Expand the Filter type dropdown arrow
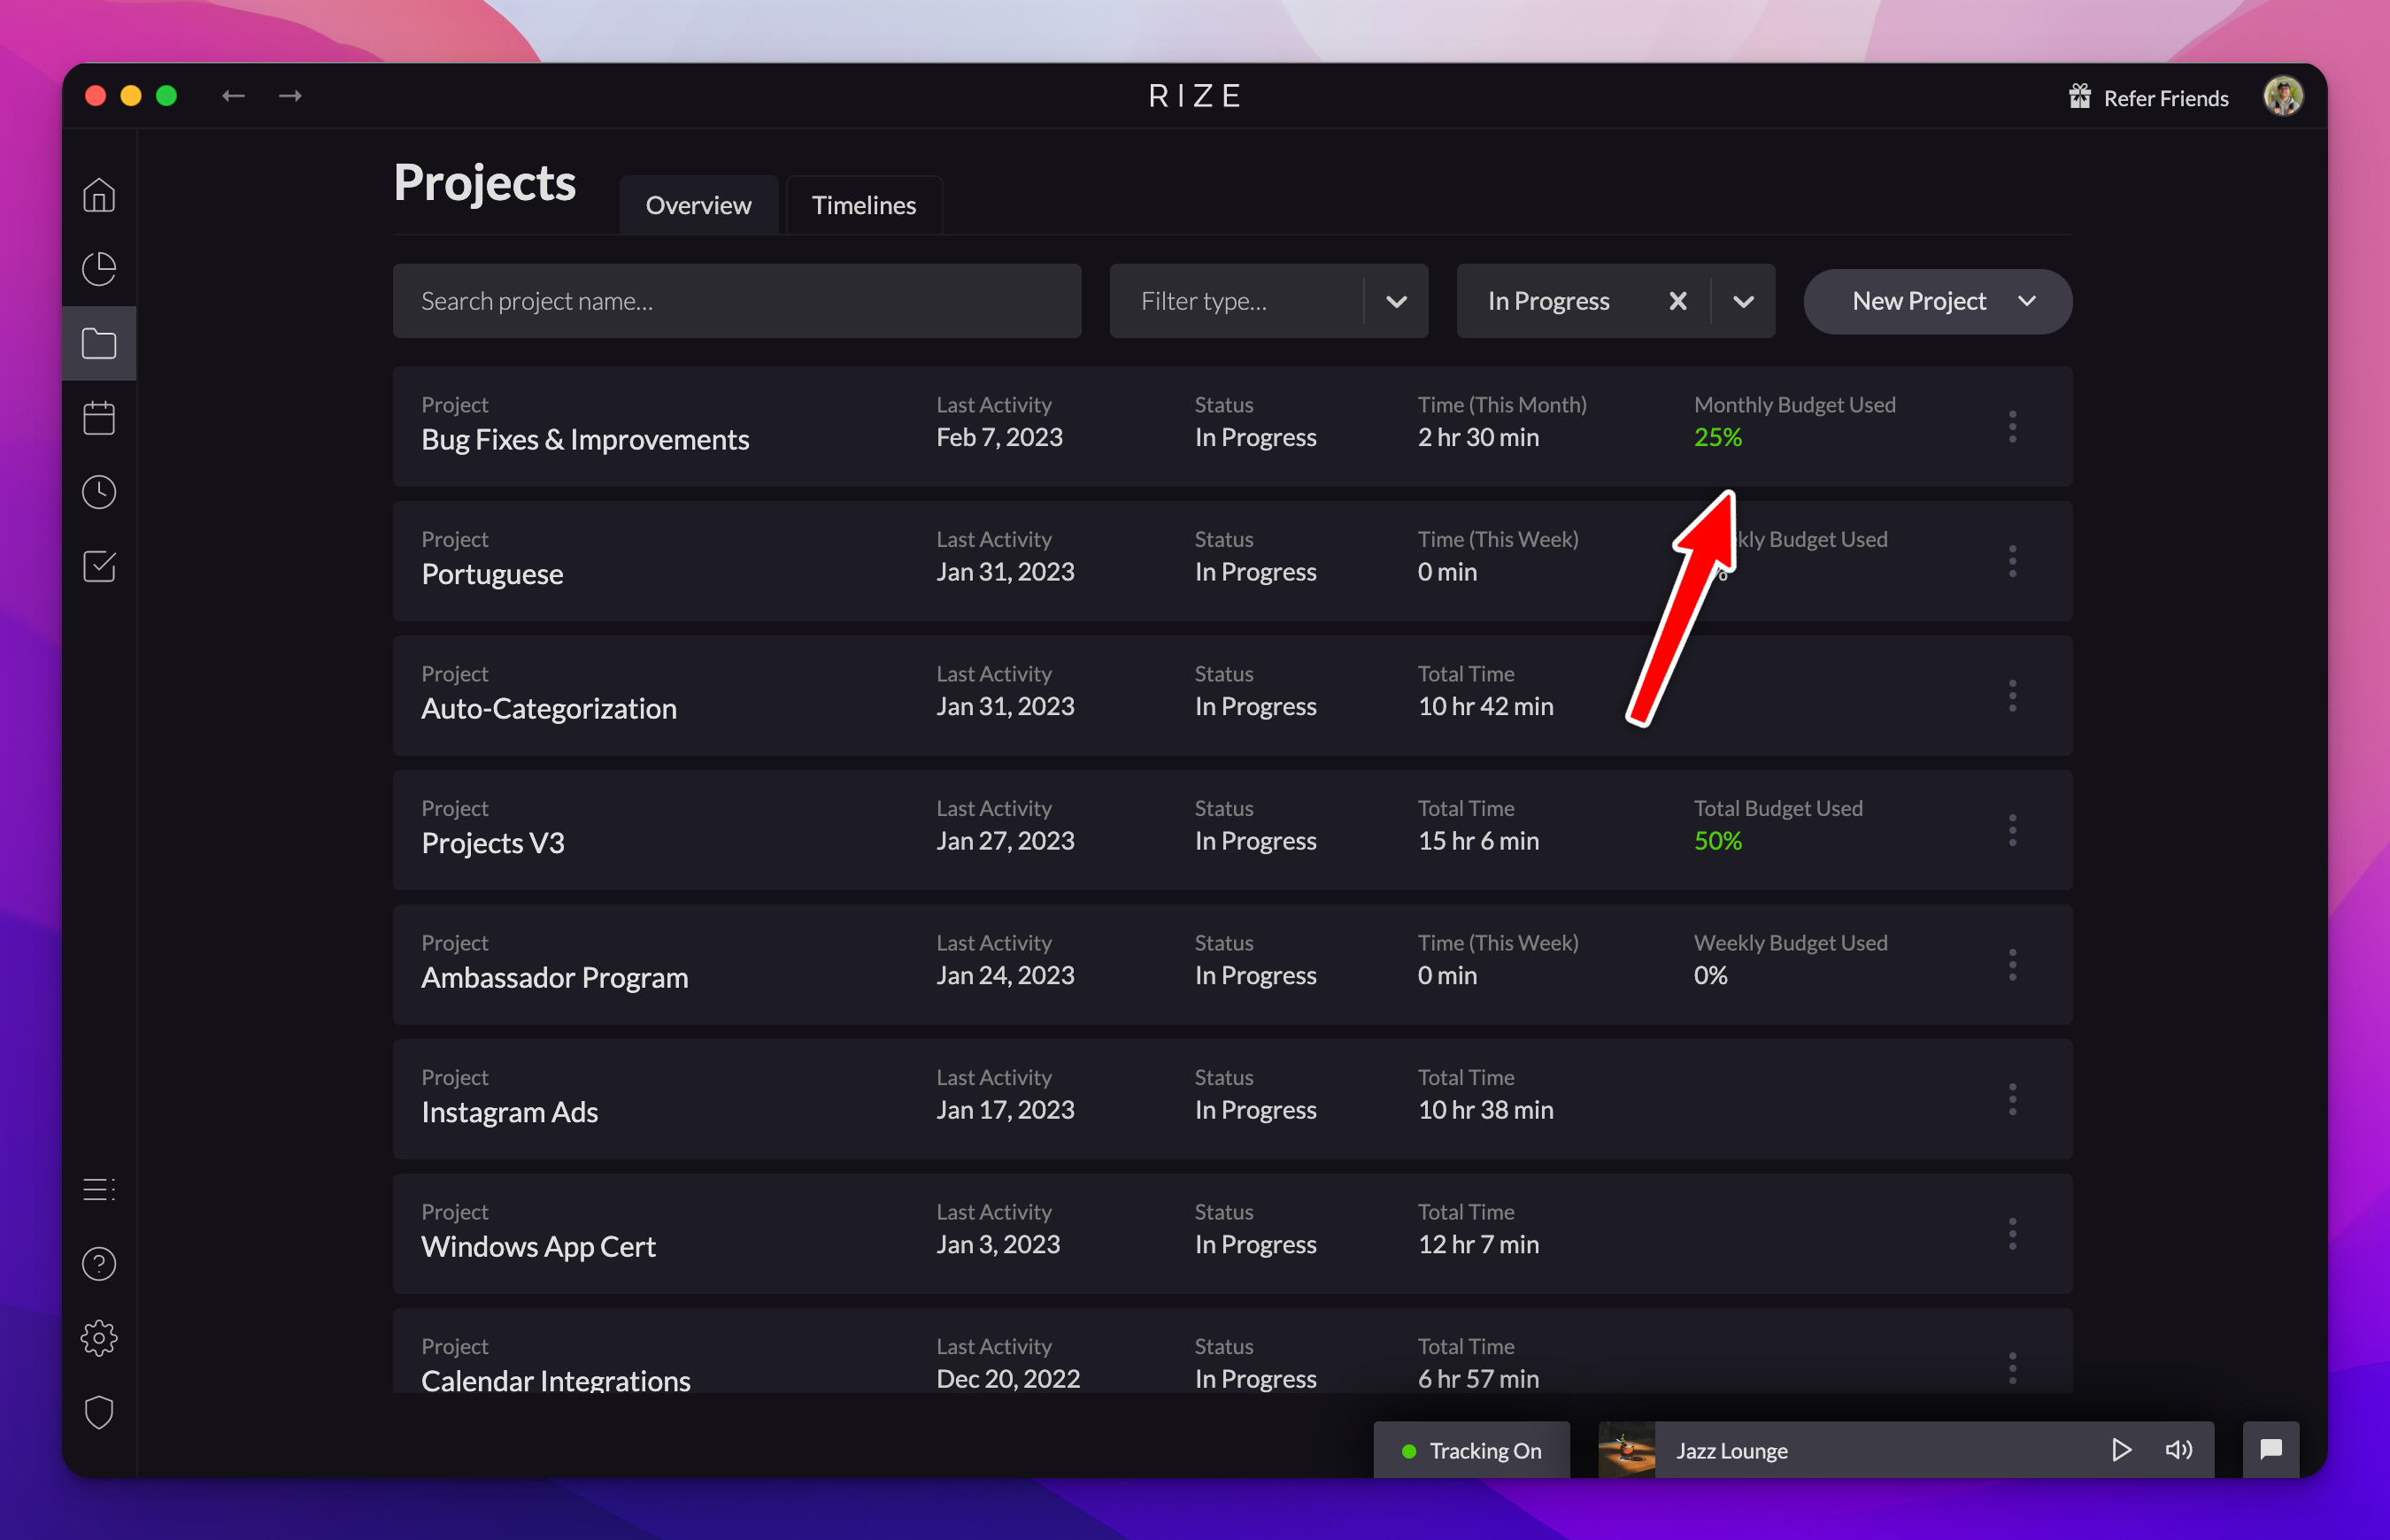Image resolution: width=2390 pixels, height=1540 pixels. click(1397, 301)
